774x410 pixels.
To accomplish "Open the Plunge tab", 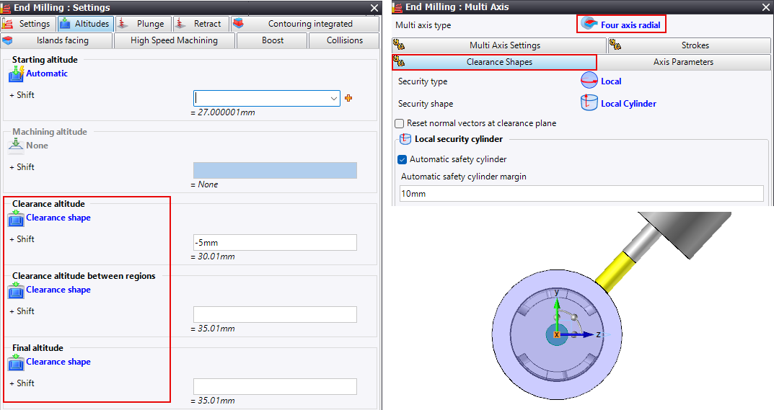I will 144,24.
